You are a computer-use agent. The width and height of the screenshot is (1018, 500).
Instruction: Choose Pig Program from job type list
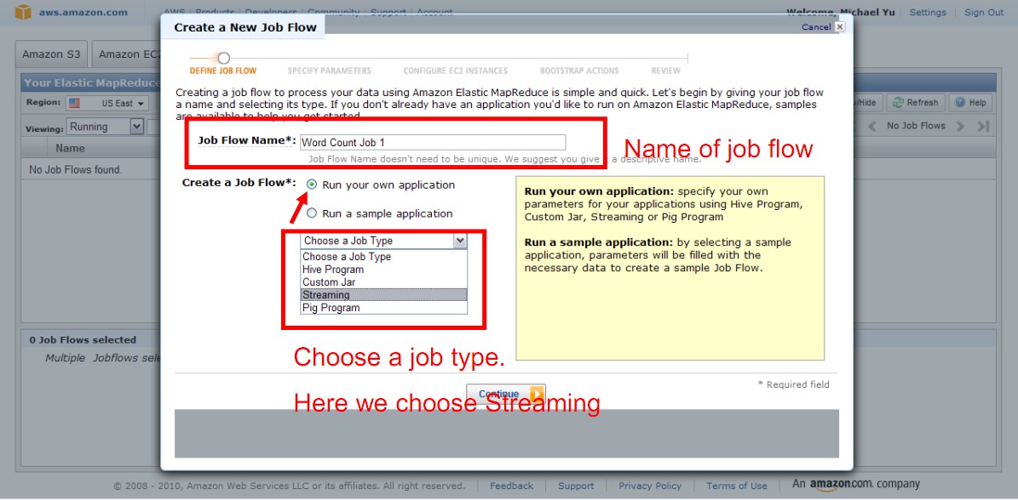pos(383,309)
